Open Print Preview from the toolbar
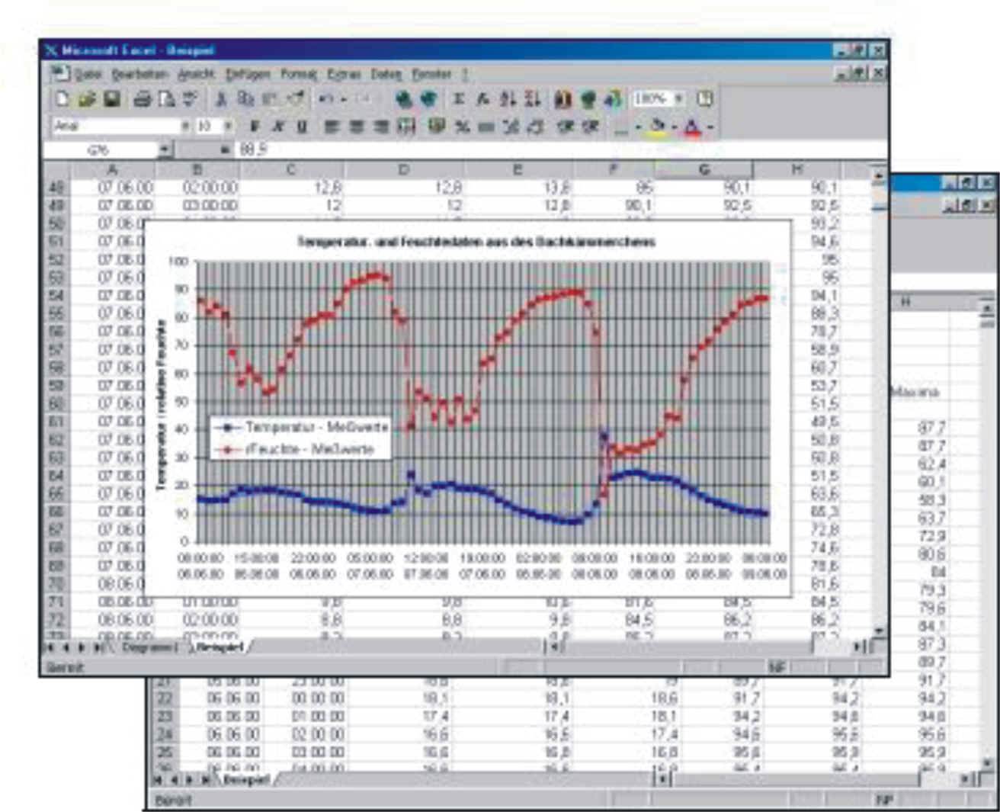 [166, 99]
